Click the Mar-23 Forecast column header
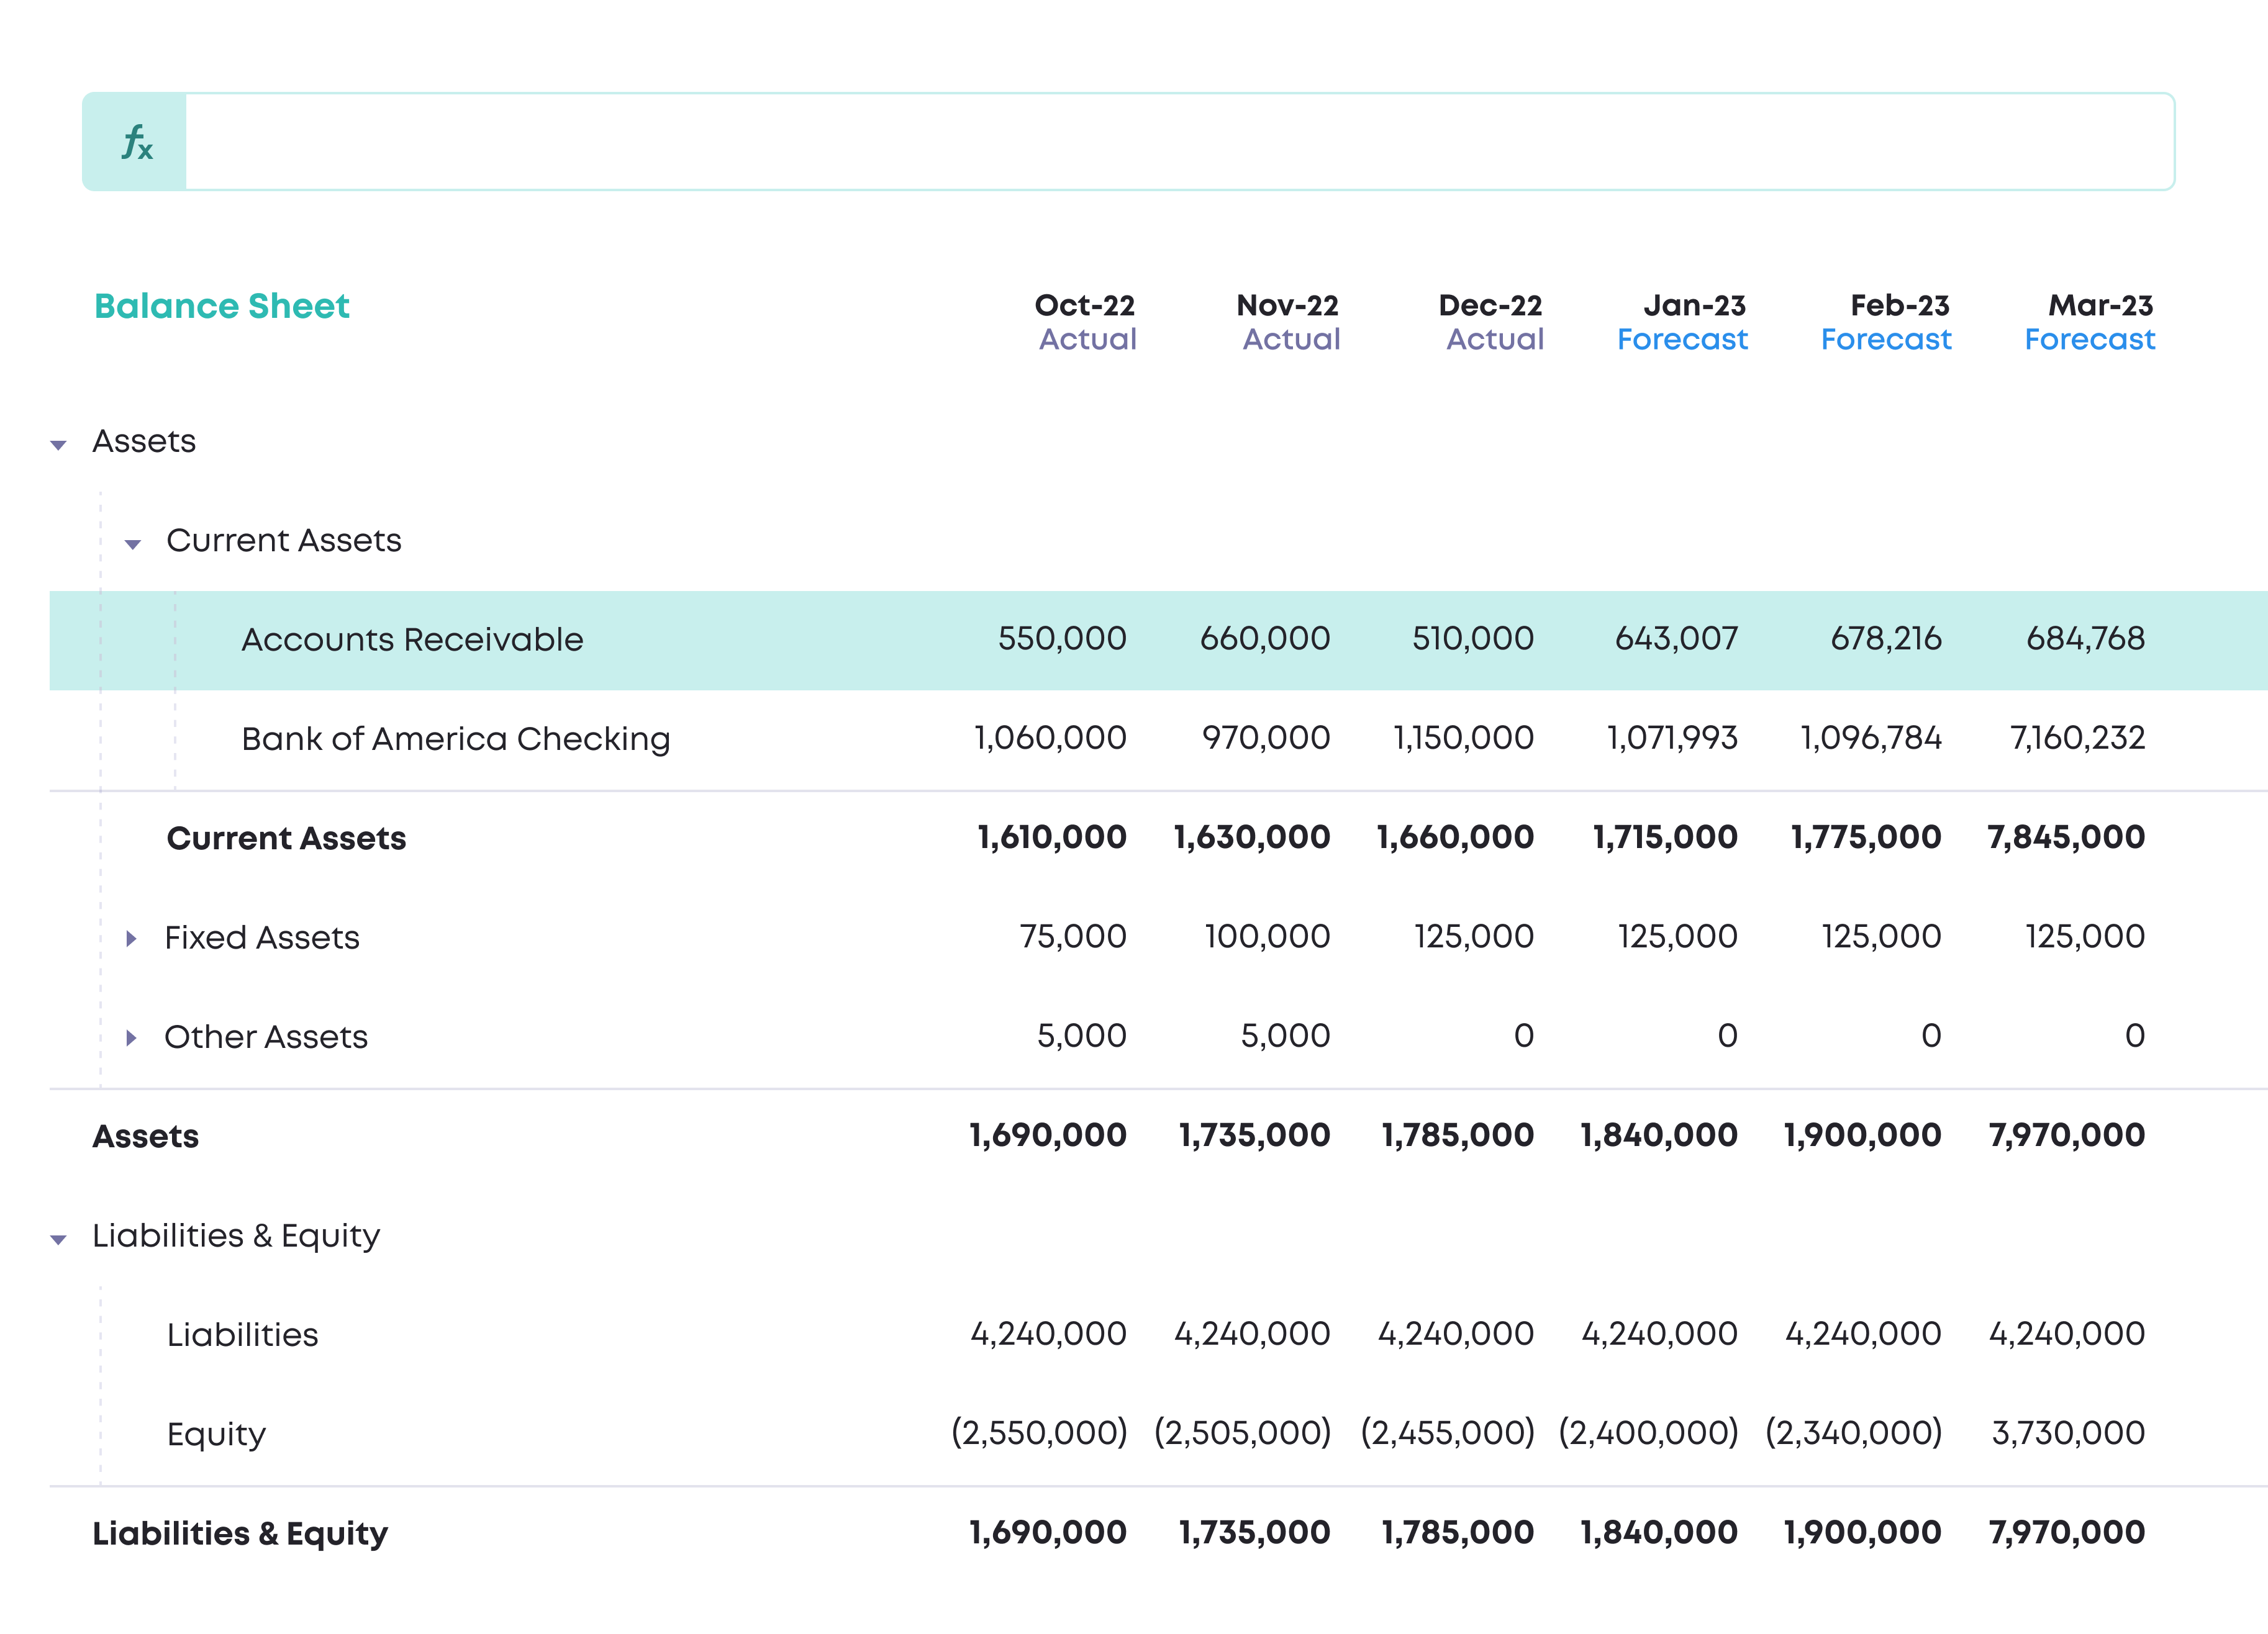2268x1634 pixels. click(2091, 322)
